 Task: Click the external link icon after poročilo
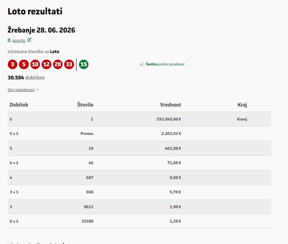[29, 40]
